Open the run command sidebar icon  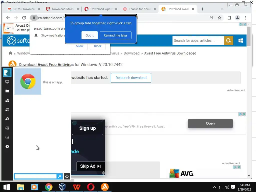point(7,137)
